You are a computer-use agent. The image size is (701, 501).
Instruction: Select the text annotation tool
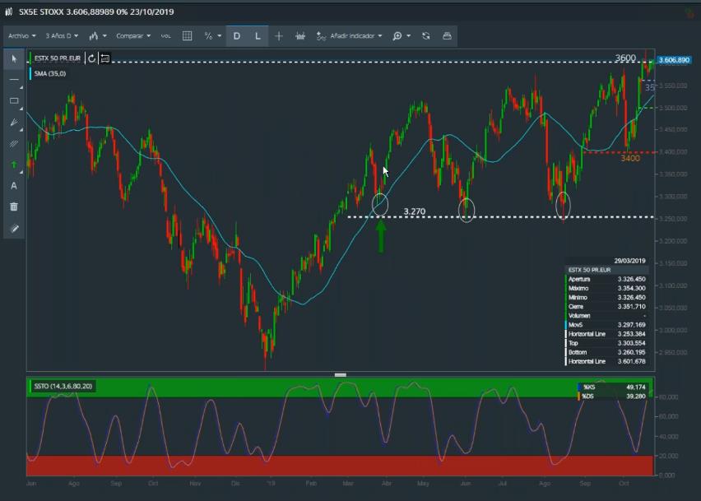(x=14, y=186)
